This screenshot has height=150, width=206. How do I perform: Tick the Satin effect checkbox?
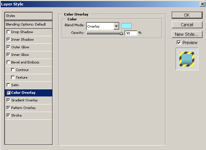tap(8, 85)
